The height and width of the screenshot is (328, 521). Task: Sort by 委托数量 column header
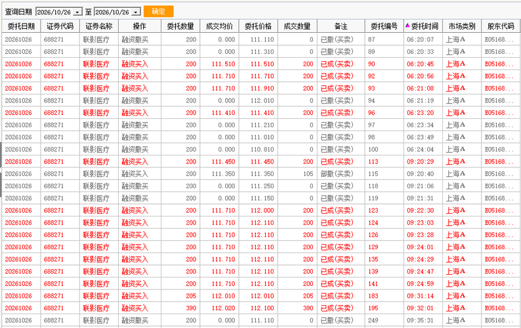180,26
